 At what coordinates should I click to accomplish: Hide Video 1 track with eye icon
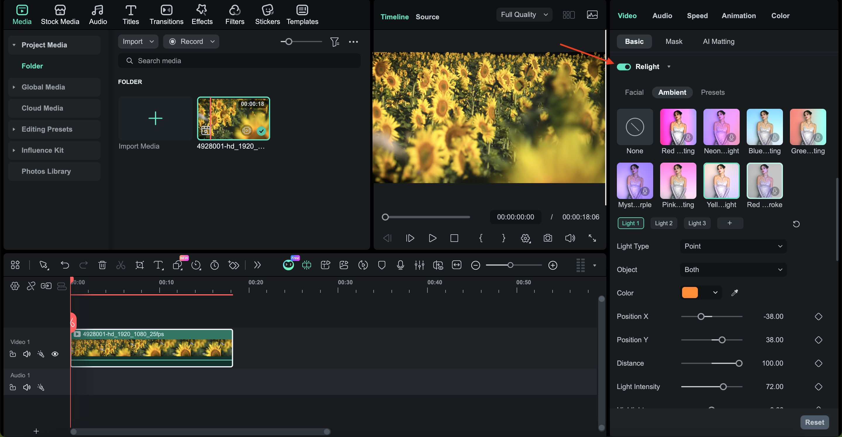click(55, 354)
